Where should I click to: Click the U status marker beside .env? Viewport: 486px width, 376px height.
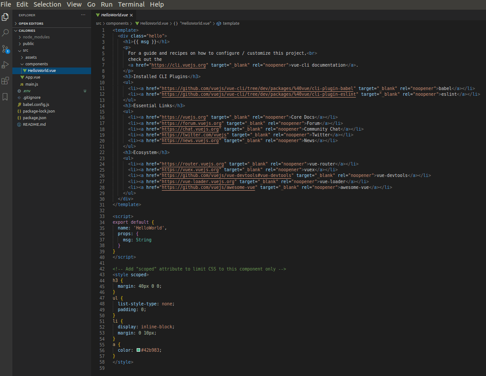85,91
